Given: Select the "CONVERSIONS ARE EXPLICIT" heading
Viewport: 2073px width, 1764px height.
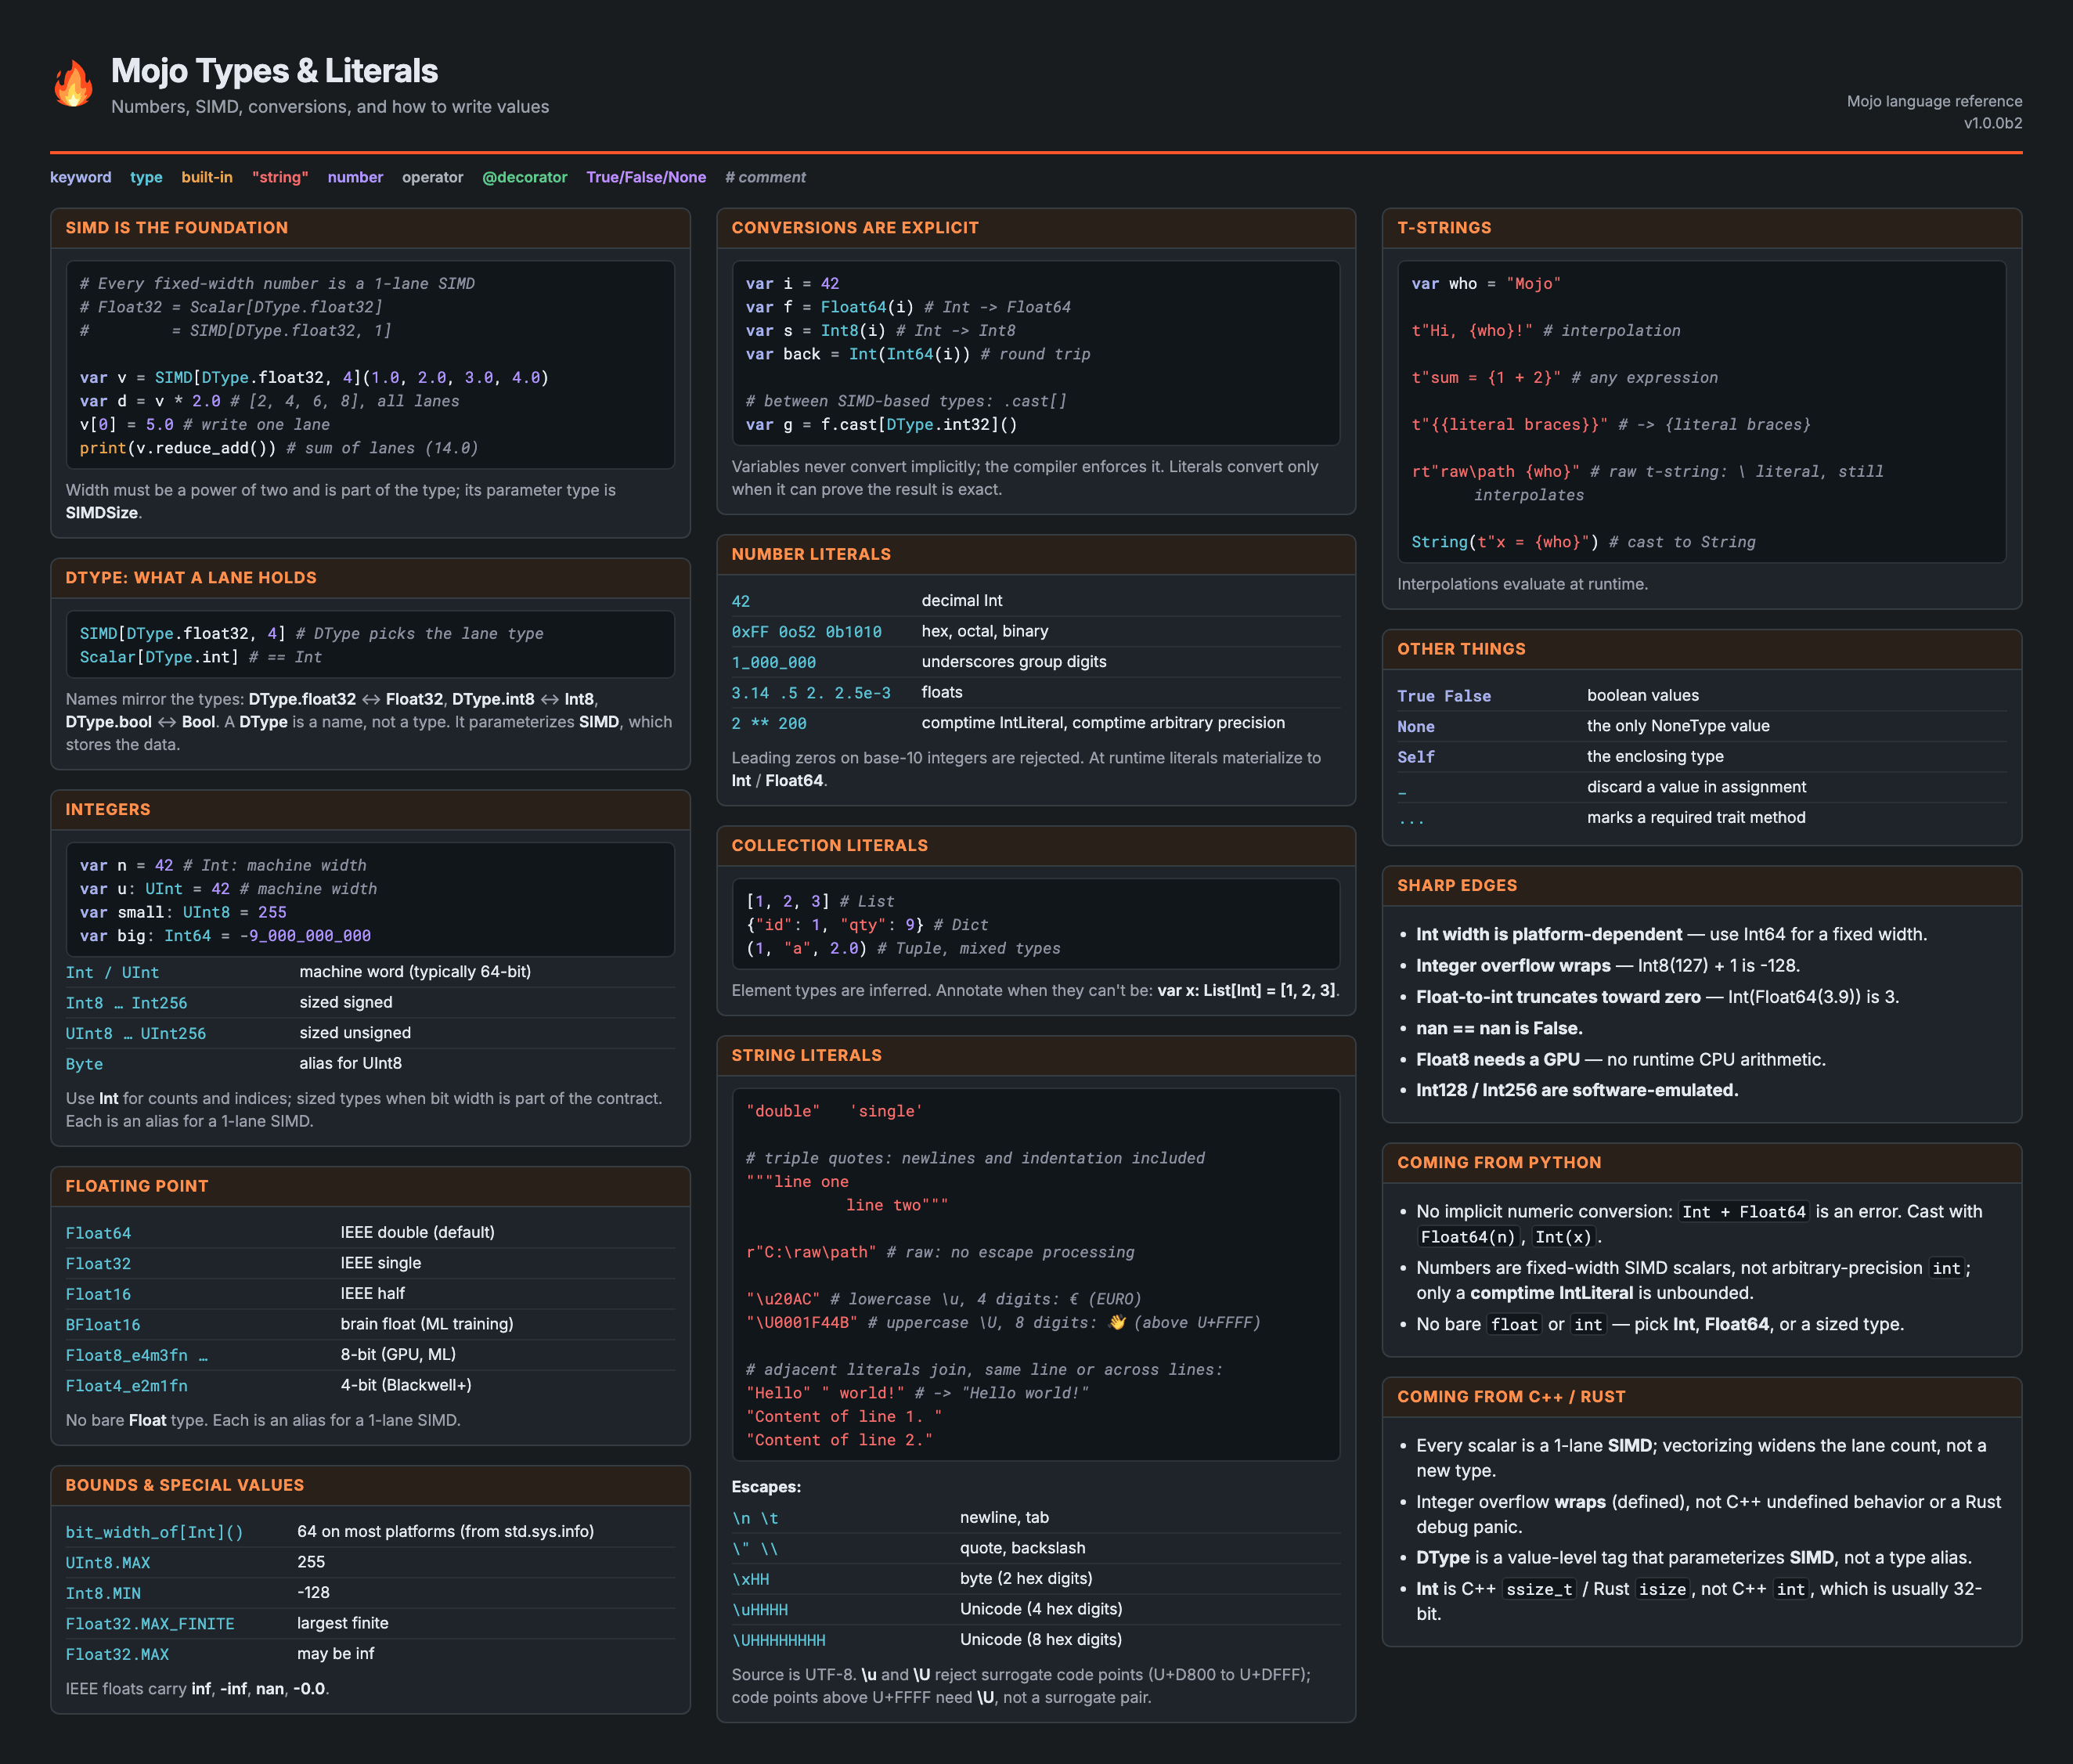Looking at the screenshot, I should (855, 228).
